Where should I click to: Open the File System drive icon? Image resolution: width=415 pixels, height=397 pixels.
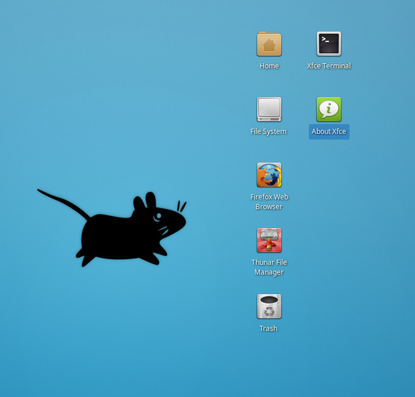(269, 109)
